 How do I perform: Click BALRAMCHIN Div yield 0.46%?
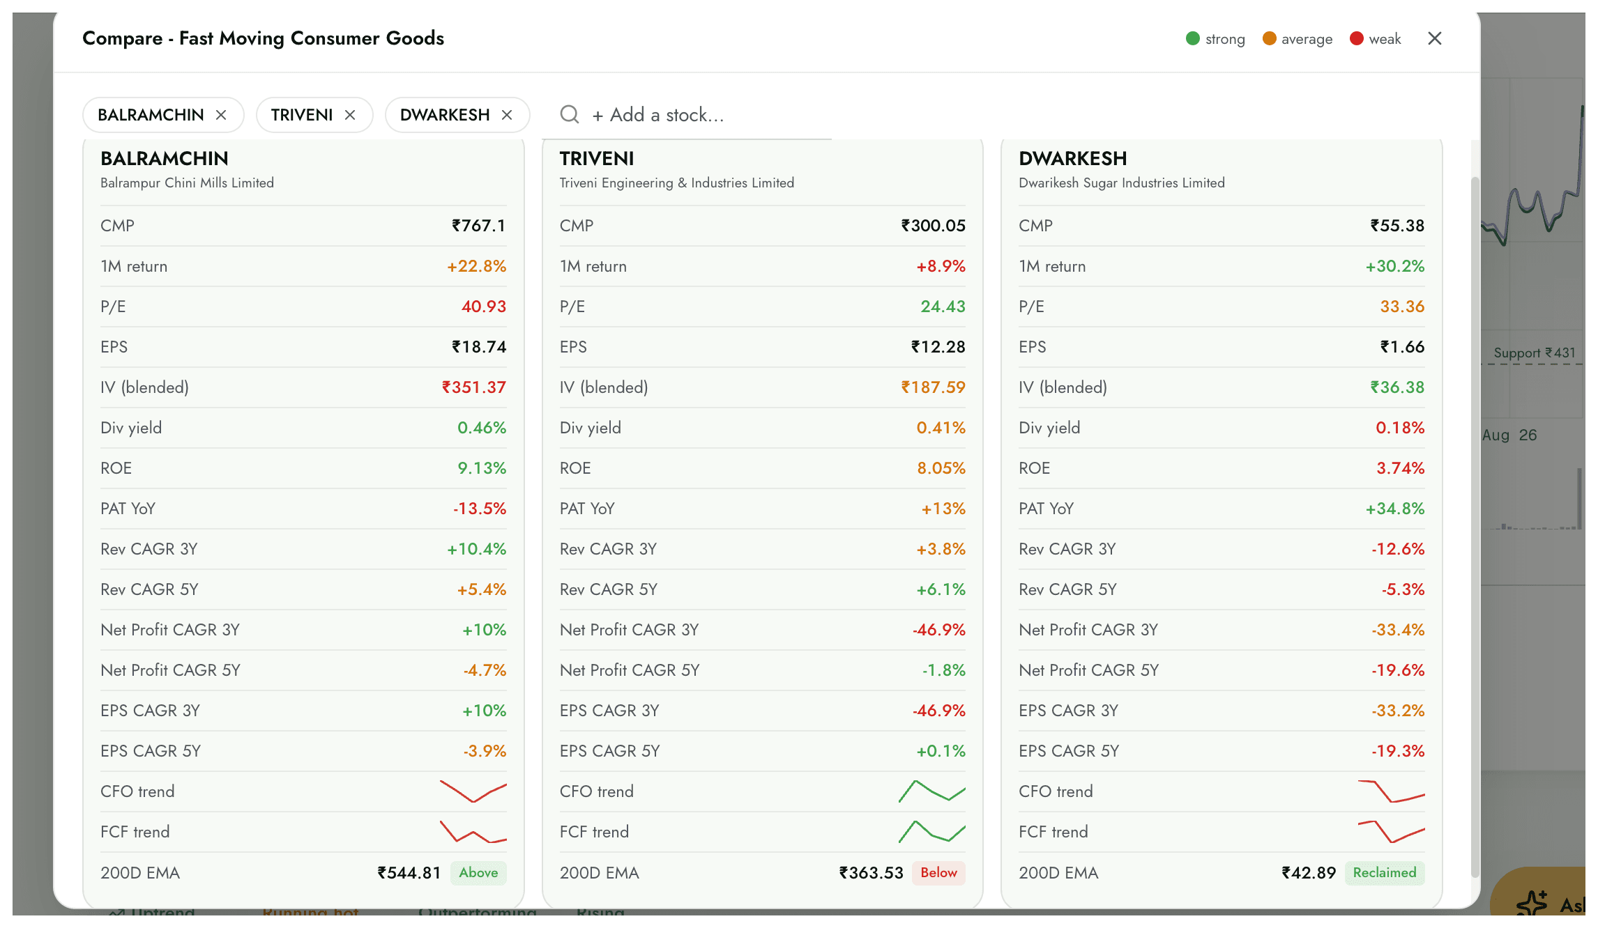coord(482,428)
